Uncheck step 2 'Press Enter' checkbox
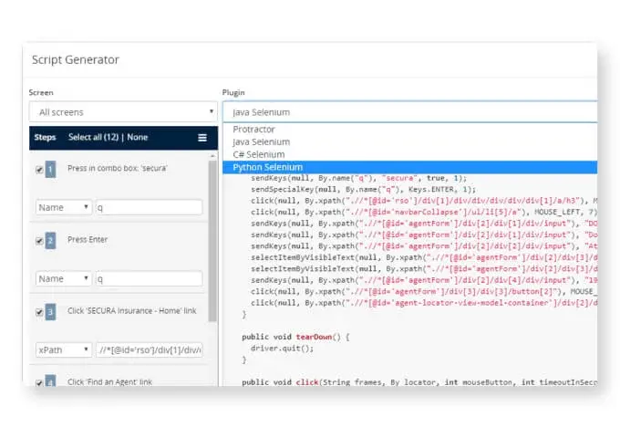This screenshot has width=620, height=438. tap(38, 241)
